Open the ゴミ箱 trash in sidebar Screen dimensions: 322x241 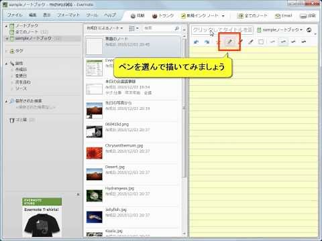click(x=21, y=120)
